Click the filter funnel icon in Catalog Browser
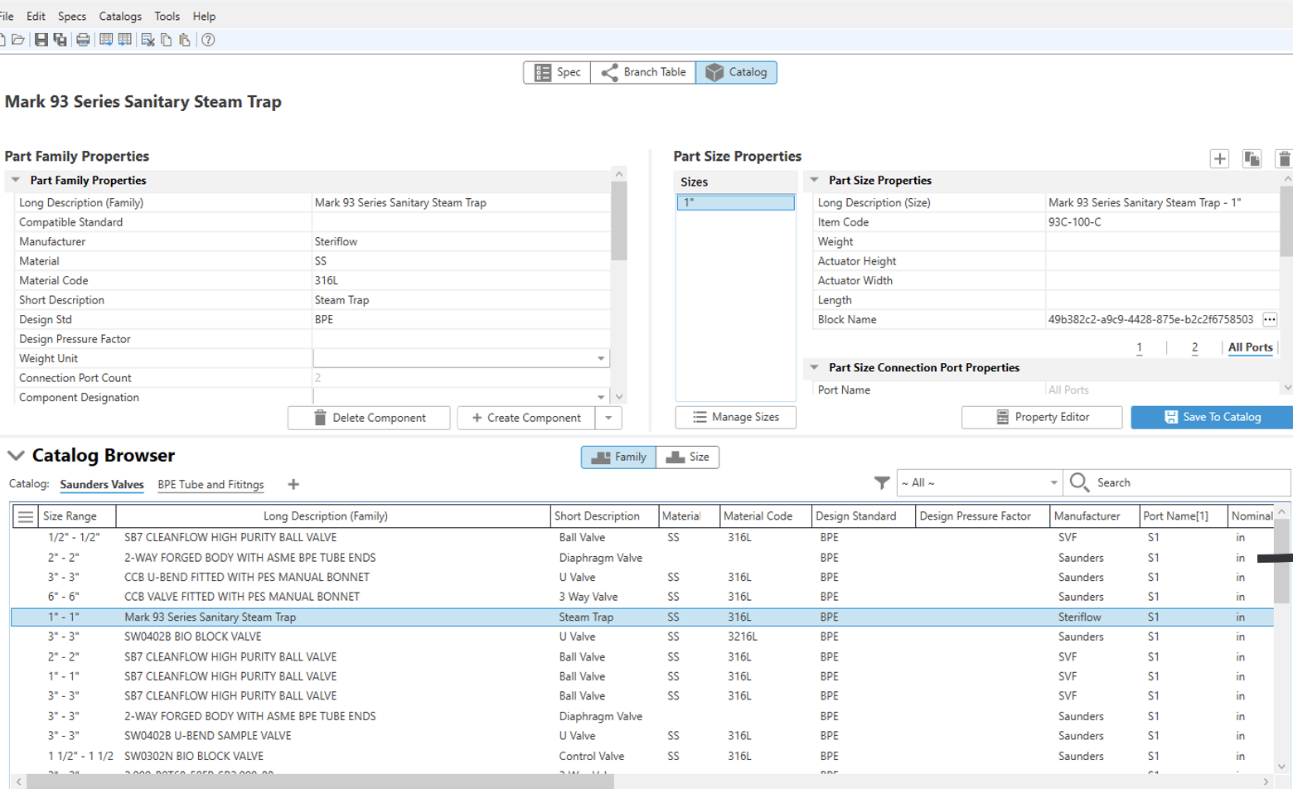The image size is (1293, 789). (x=882, y=482)
